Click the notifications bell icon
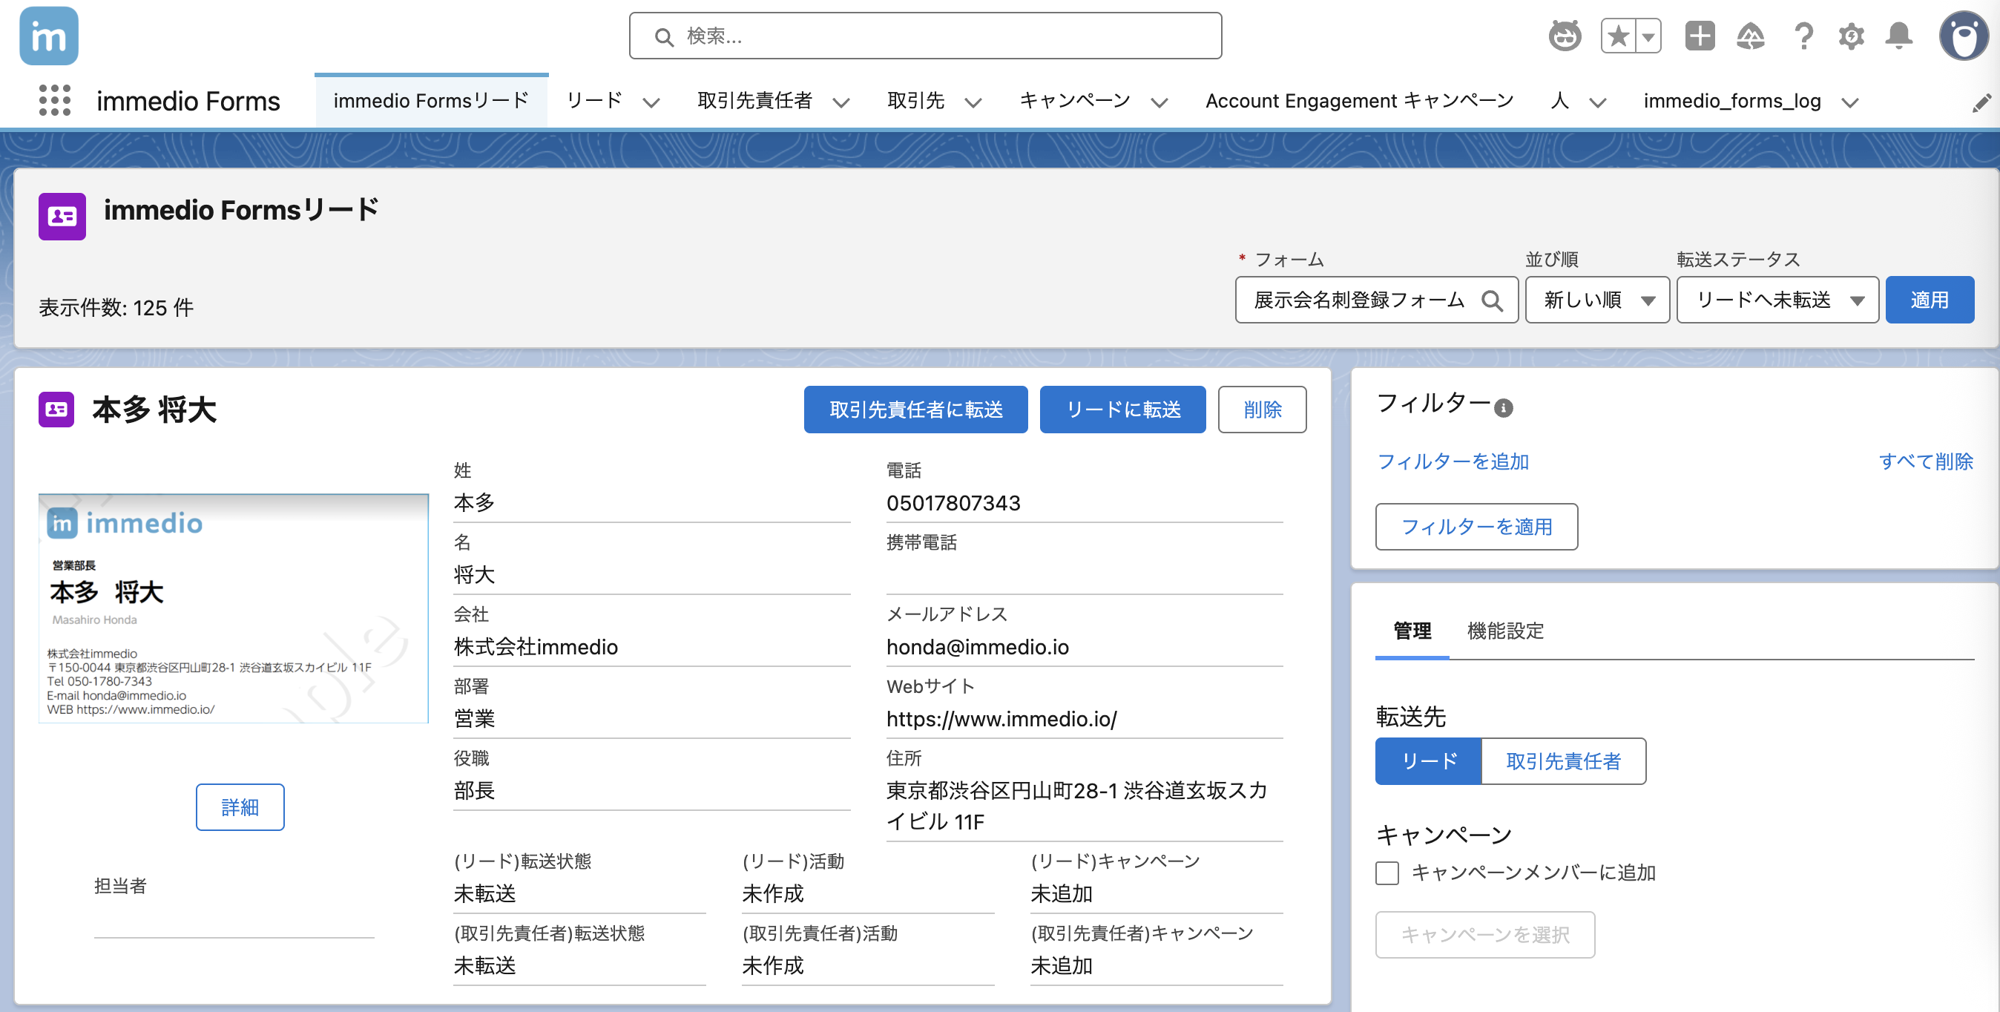Screen dimensions: 2000x1012 [x=1898, y=36]
